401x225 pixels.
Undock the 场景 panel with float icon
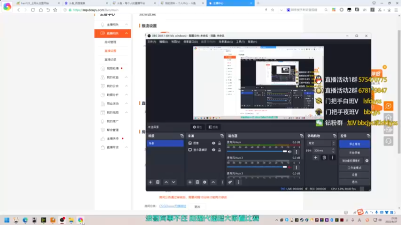click(x=182, y=135)
